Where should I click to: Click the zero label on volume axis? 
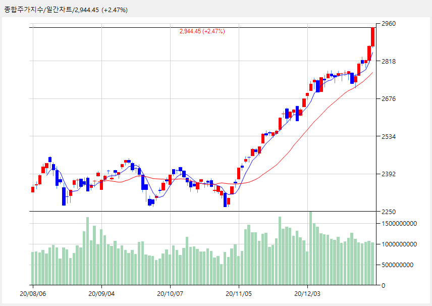pos(383,286)
